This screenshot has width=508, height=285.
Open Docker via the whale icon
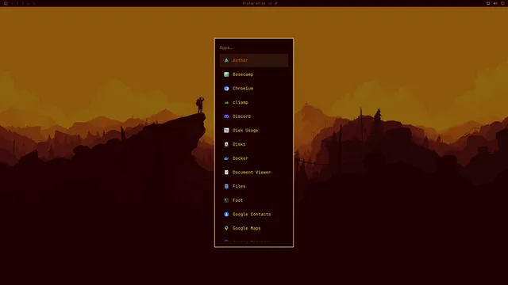point(226,158)
